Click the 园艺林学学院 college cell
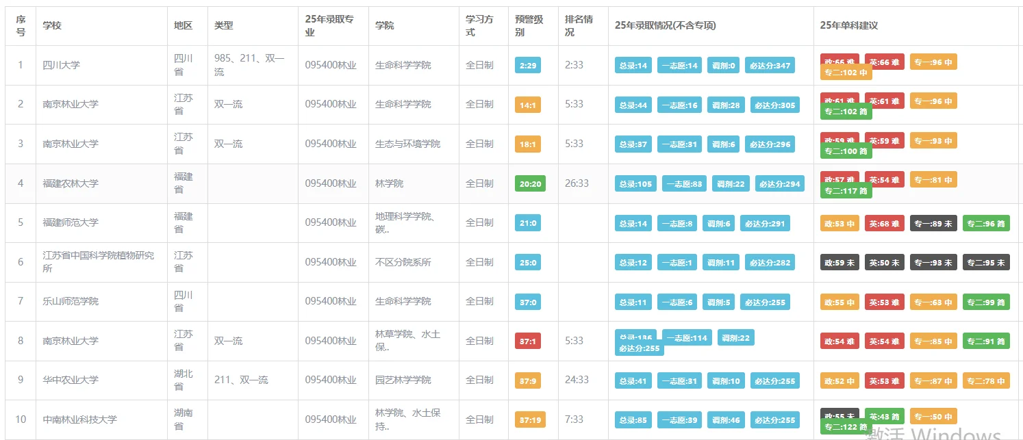Image resolution: width=1023 pixels, height=440 pixels. click(x=403, y=380)
